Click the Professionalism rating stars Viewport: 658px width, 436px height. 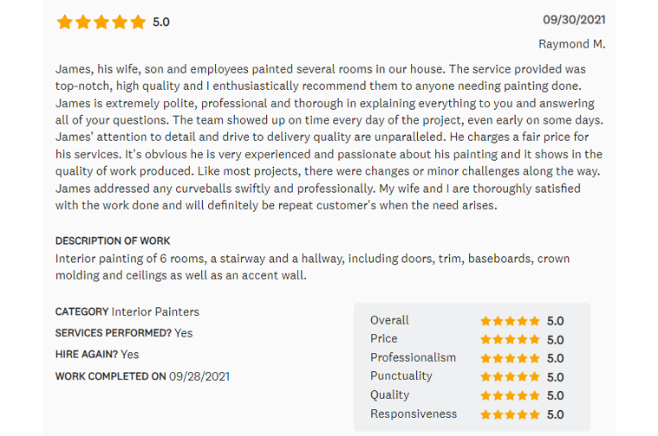pyautogui.click(x=510, y=358)
